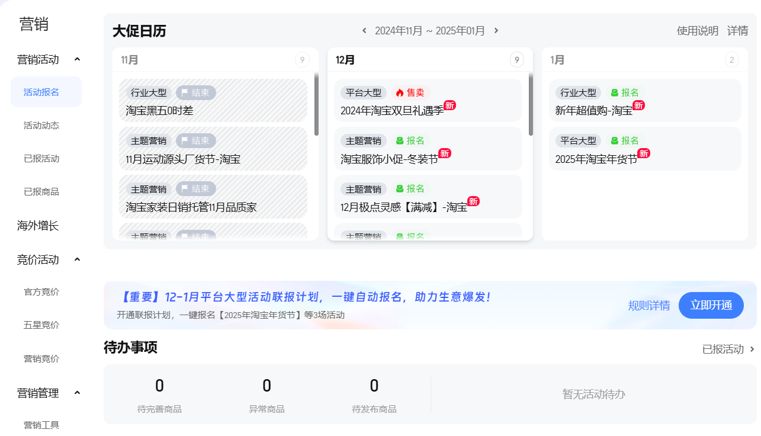Click the 待完善商品 count
Viewport: 761px width, 436px height.
click(159, 386)
